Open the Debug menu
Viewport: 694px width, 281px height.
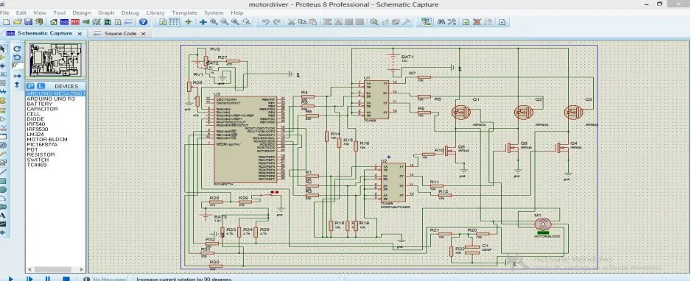click(x=130, y=13)
